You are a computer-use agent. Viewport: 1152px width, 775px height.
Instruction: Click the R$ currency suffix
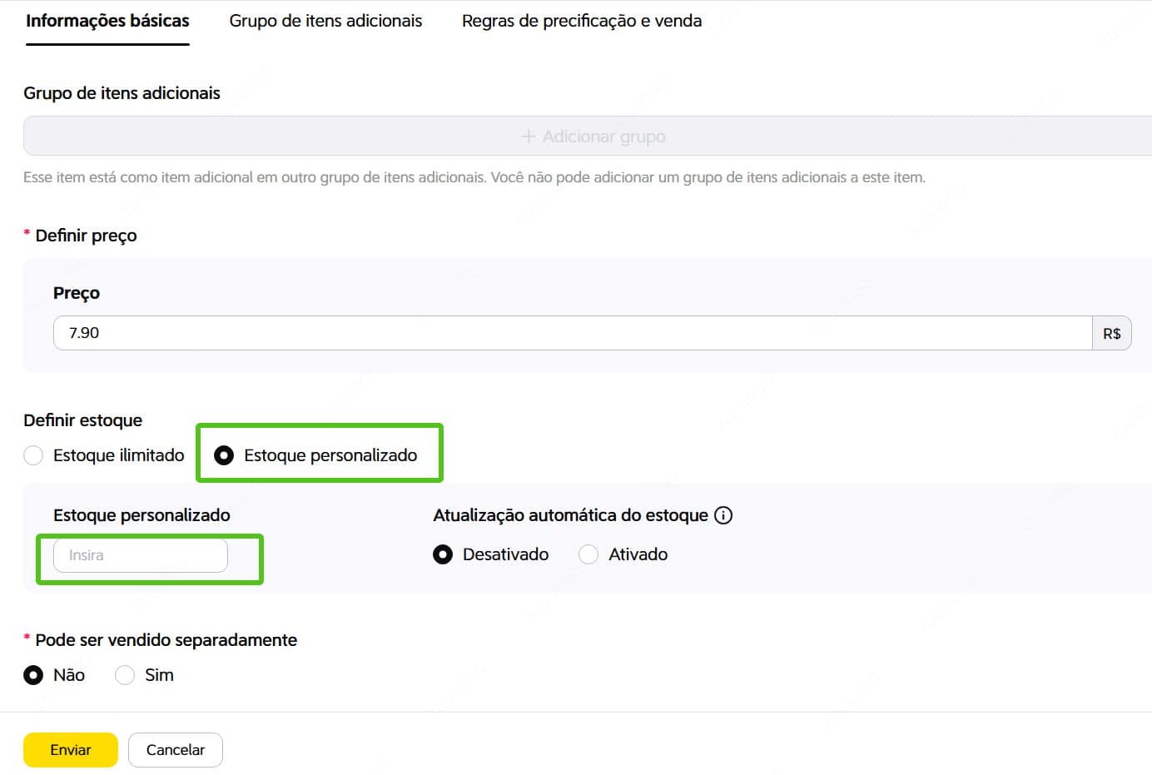pyautogui.click(x=1112, y=333)
